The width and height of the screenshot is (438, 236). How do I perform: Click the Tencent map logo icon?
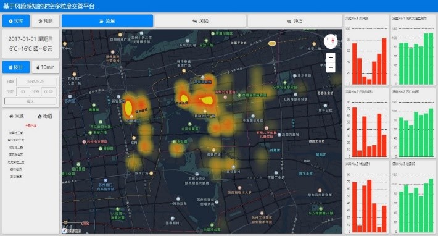click(65, 230)
